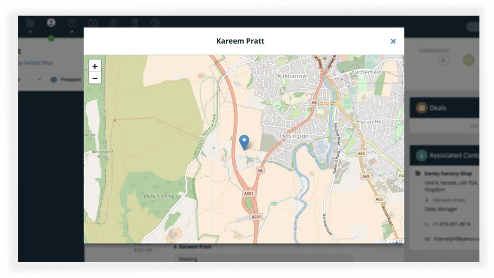Click the blue location pin marker
The image size is (494, 278).
pyautogui.click(x=244, y=142)
